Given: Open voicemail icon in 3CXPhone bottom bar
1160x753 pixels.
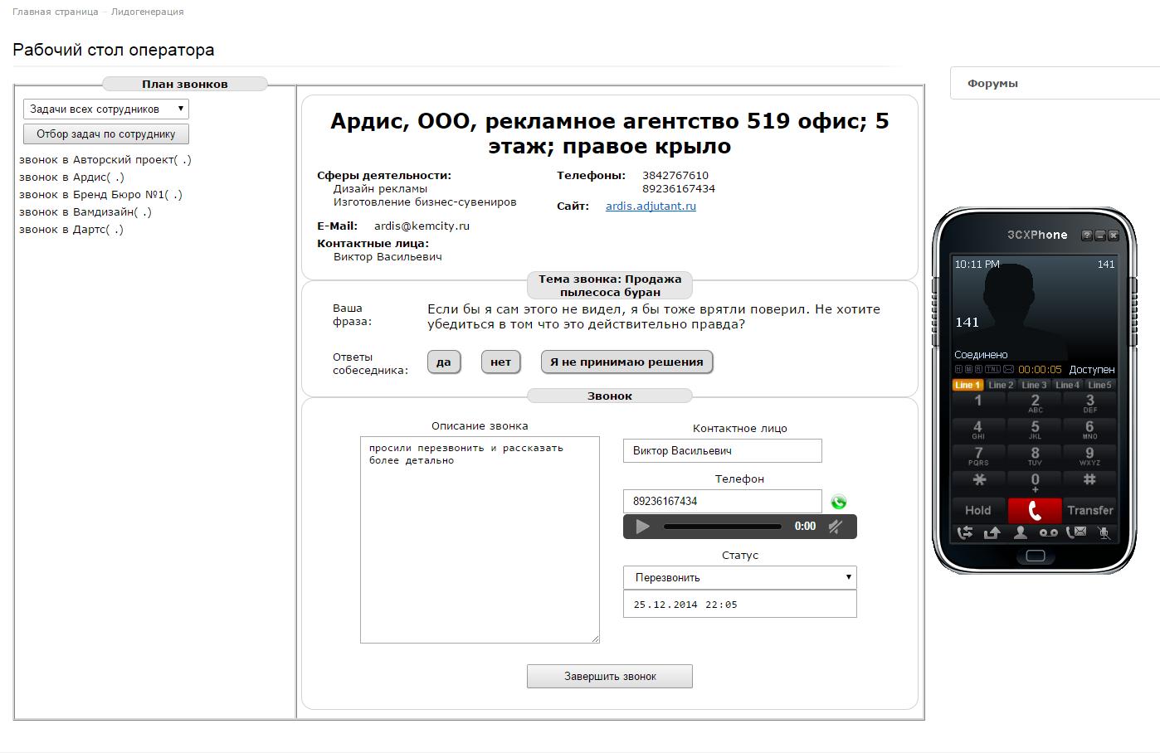Looking at the screenshot, I should pos(1048,532).
